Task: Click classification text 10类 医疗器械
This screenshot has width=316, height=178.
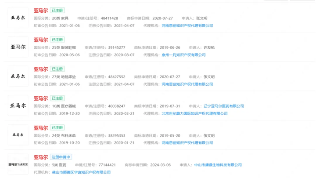Action: pyautogui.click(x=64, y=106)
